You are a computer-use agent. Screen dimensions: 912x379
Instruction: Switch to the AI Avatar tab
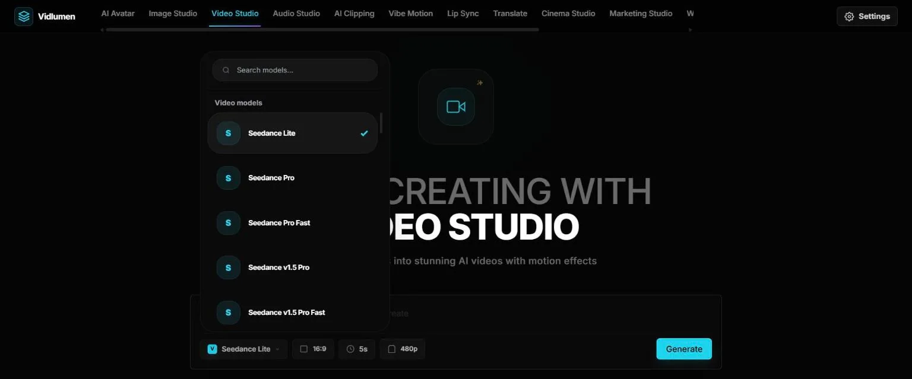coord(118,14)
